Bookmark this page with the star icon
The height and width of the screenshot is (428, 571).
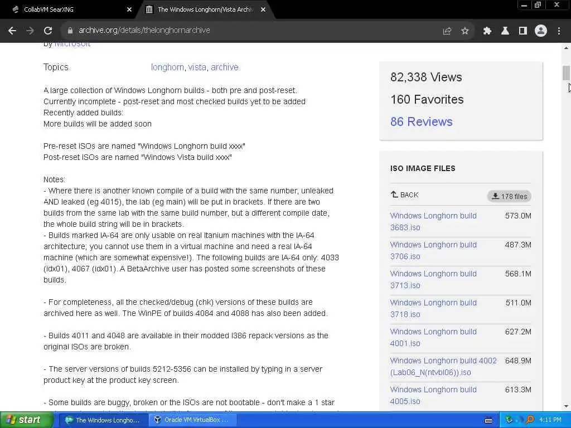point(464,31)
